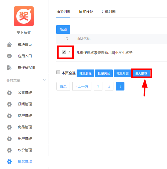
Task: Click the 萝卜抽奖 title text
Action: point(24,32)
